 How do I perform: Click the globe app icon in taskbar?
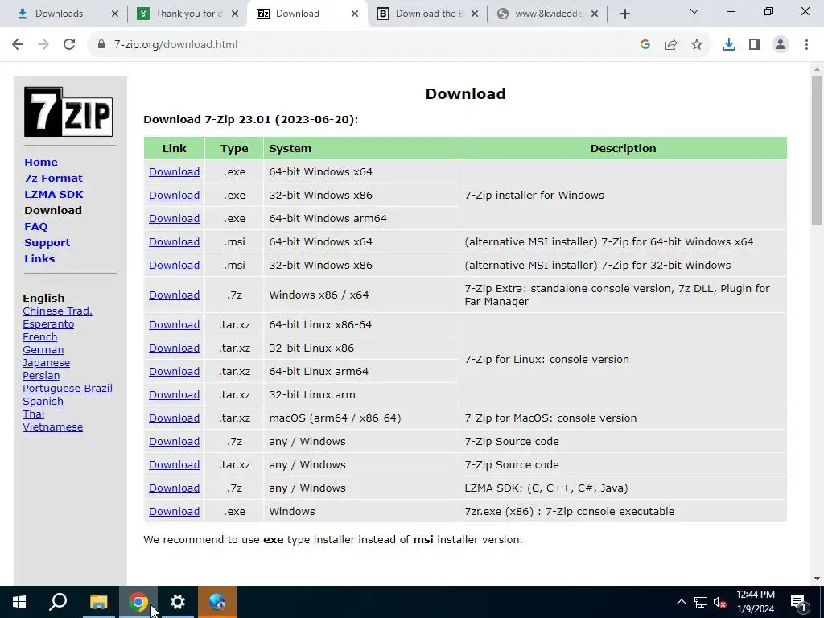click(217, 602)
